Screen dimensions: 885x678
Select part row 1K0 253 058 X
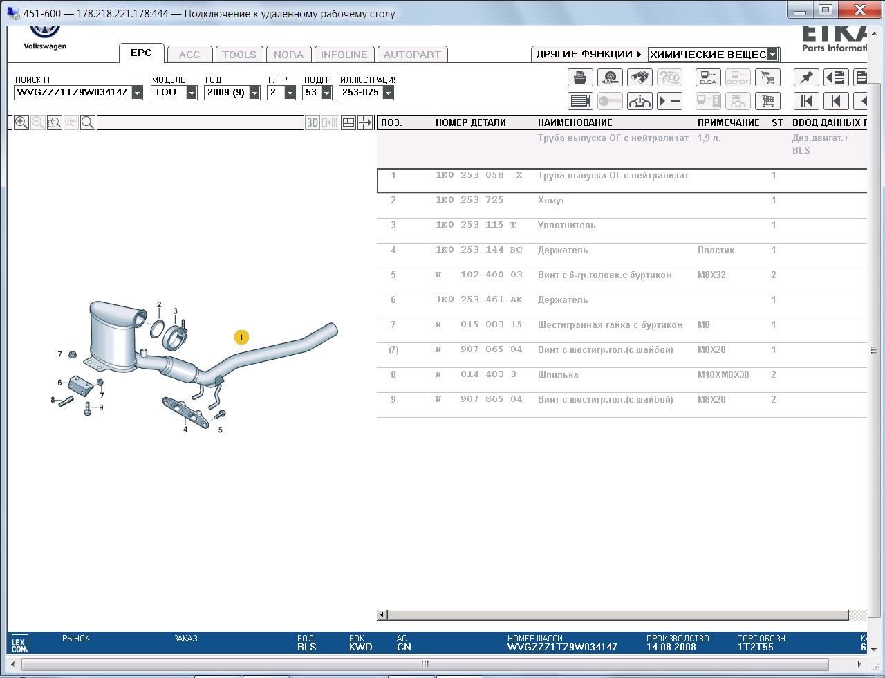coord(622,180)
